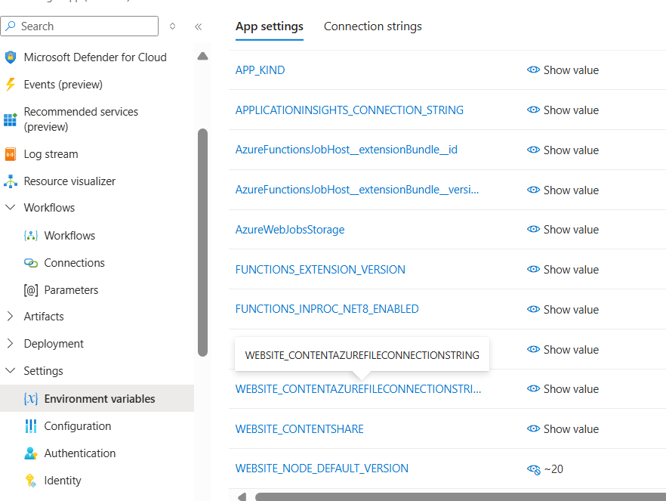Click the Parameters [@] icon
Screen dimensions: 666x501
[31, 290]
